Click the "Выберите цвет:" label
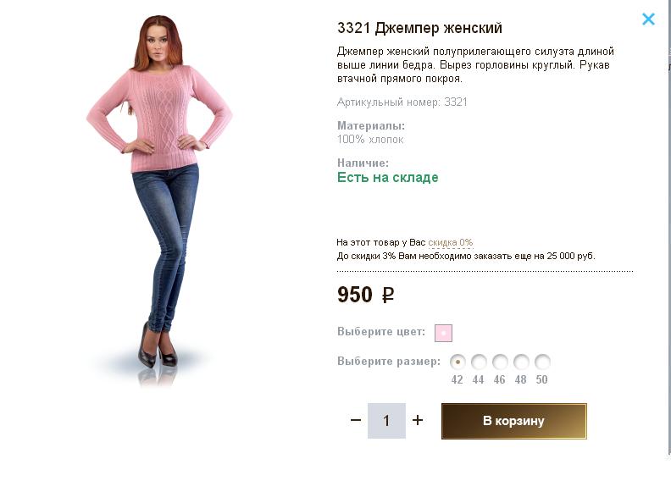The width and height of the screenshot is (671, 492). (x=381, y=332)
